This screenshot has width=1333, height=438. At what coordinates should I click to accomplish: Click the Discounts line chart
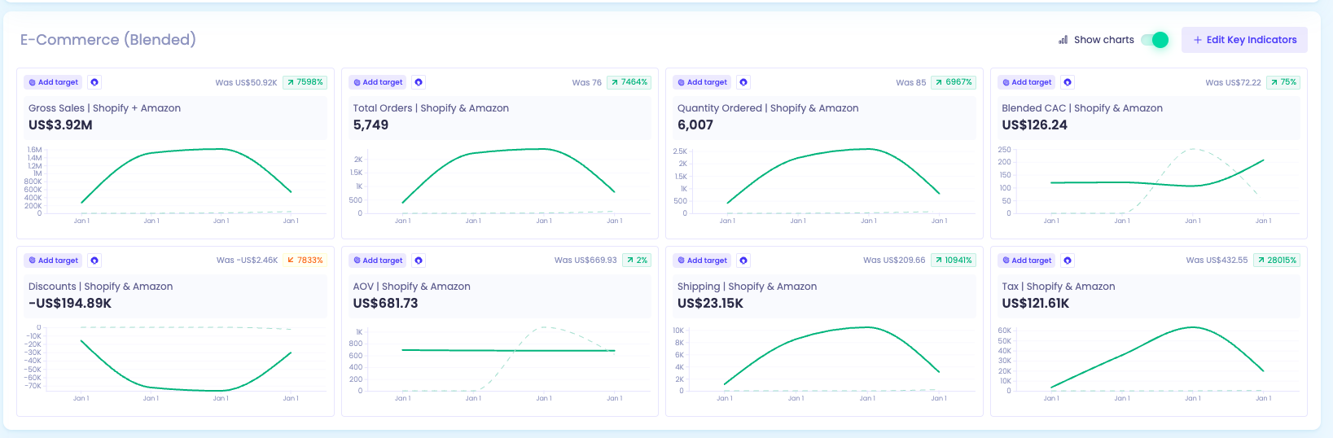click(x=175, y=363)
